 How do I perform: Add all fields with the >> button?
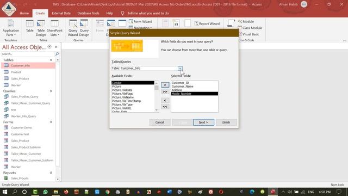(x=165, y=91)
